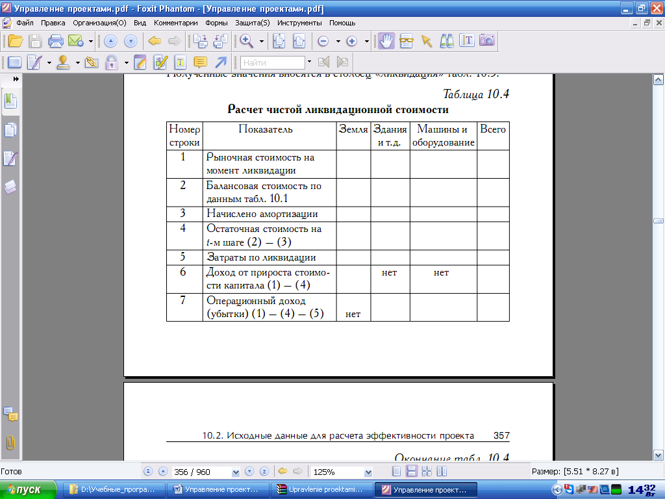
Task: Open the Помощь menu
Action: (x=342, y=23)
